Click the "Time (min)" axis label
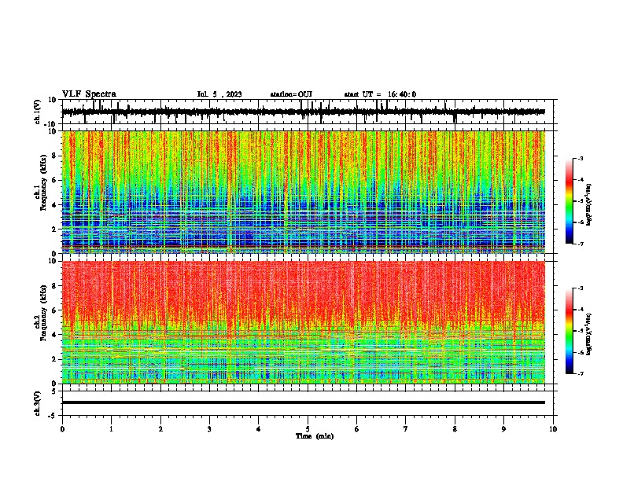The height and width of the screenshot is (481, 623). coord(315,436)
